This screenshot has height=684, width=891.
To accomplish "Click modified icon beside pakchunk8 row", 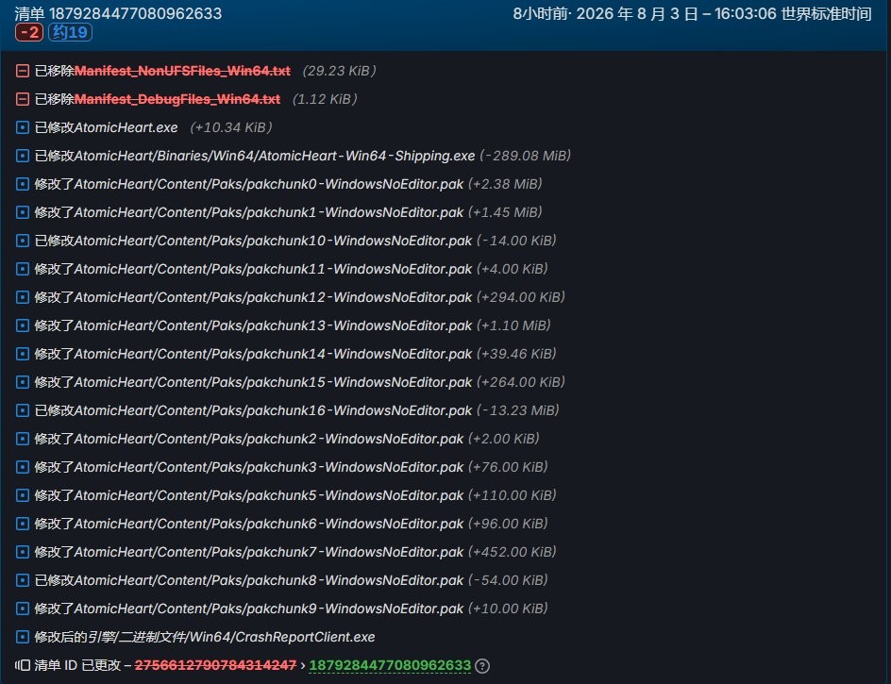I will tap(22, 580).
